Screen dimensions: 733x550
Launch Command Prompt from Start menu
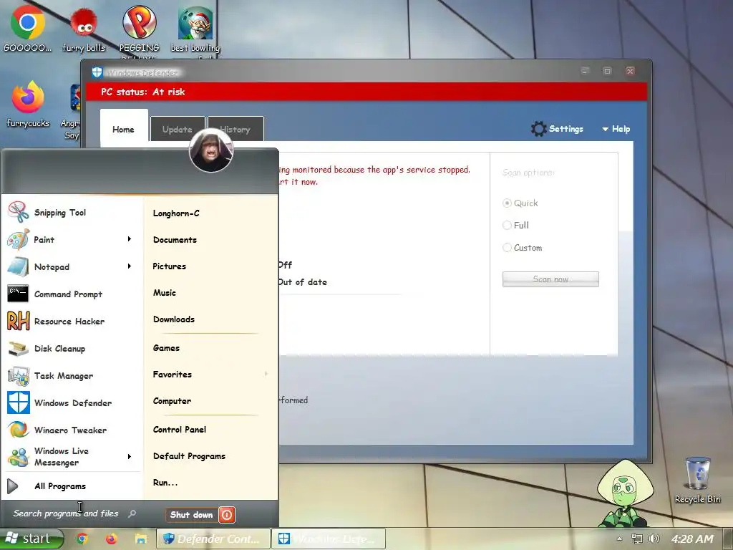click(72, 294)
